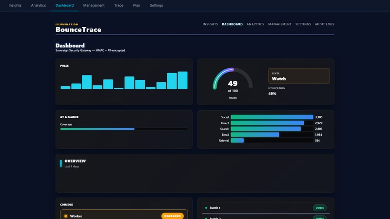Click the Last 7 days label
Viewport: 390px width, 219px height.
(72, 166)
